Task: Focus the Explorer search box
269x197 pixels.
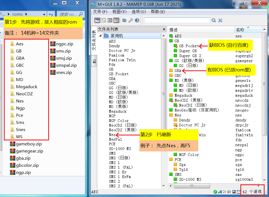Action: 70,14
